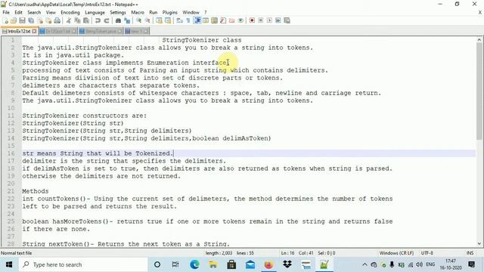Show hidden system tray icons chevron
Image resolution: width=484 pixels, height=272 pixels.
point(365,264)
